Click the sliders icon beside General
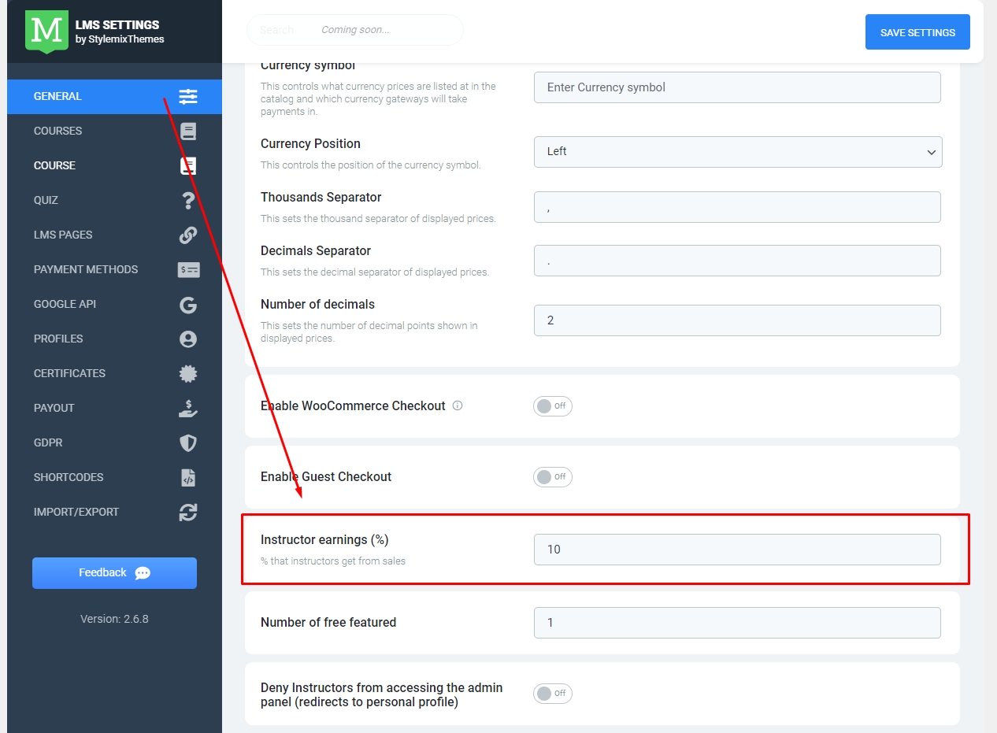The height and width of the screenshot is (733, 997). (187, 96)
